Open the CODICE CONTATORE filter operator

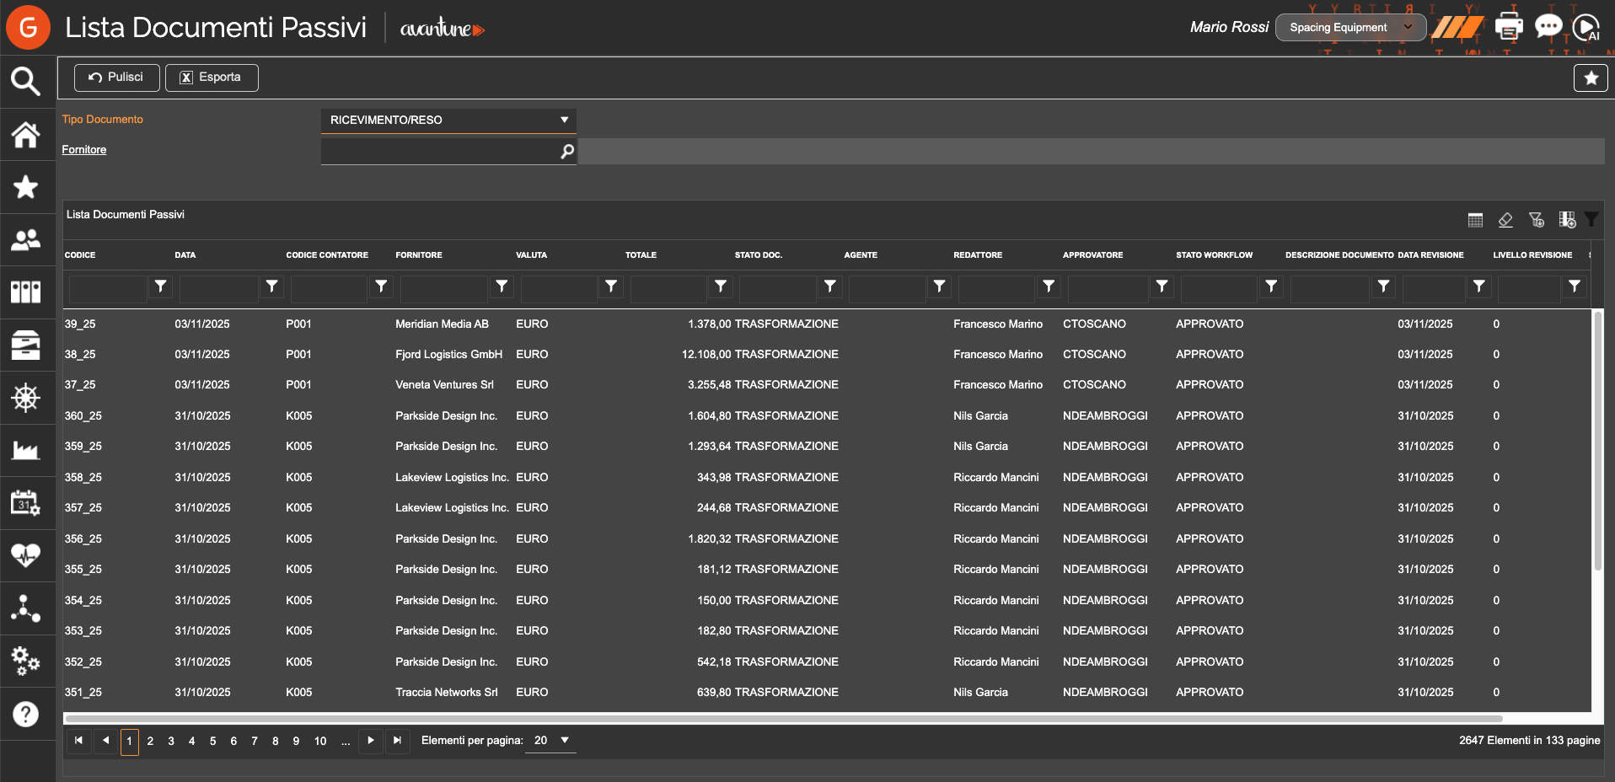point(381,287)
